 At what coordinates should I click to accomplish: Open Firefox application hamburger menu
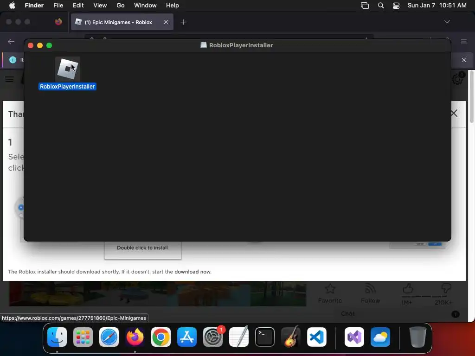tap(464, 41)
